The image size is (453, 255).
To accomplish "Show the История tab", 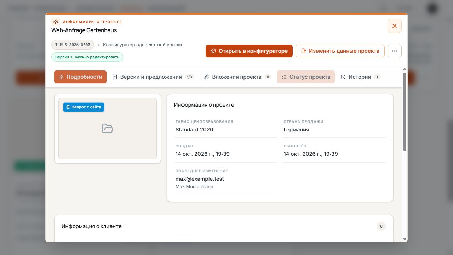I will 361,77.
